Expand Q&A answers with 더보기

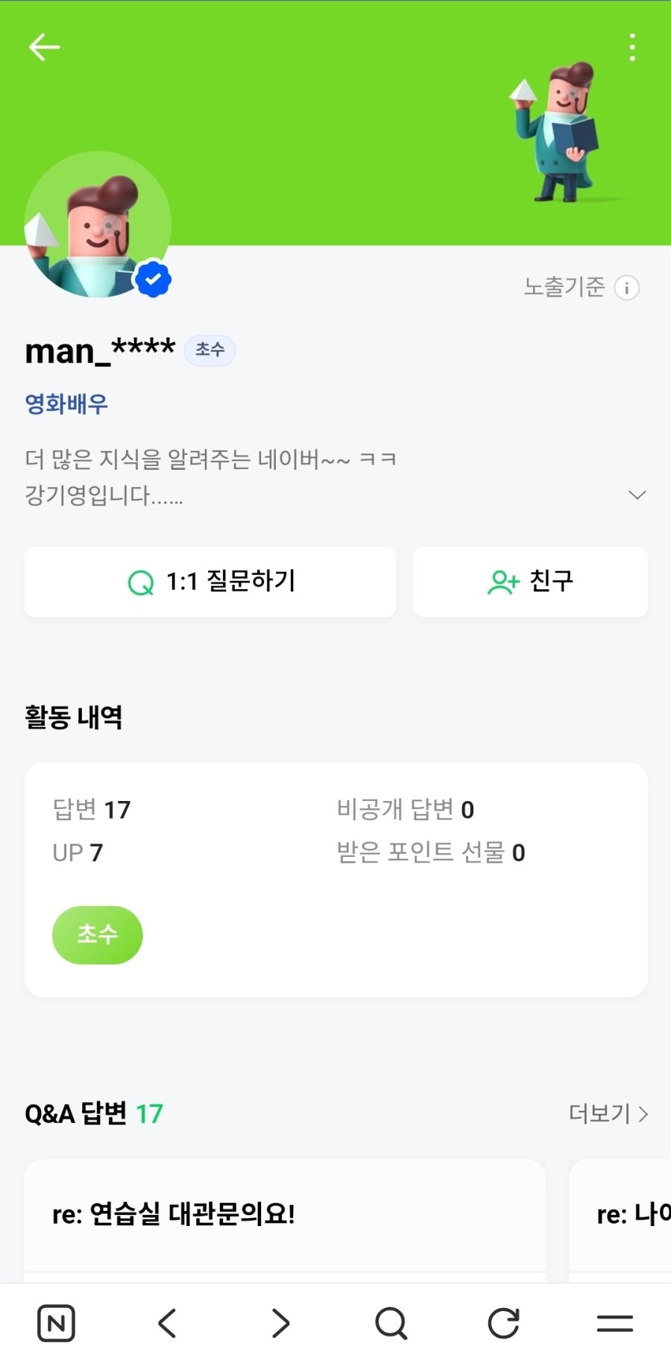point(608,1113)
